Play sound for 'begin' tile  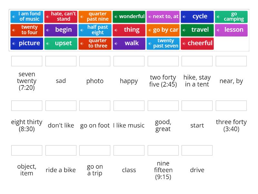coord(48,30)
